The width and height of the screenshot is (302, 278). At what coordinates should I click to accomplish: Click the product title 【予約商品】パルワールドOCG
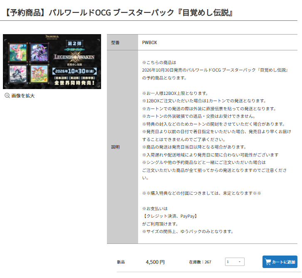(118, 13)
